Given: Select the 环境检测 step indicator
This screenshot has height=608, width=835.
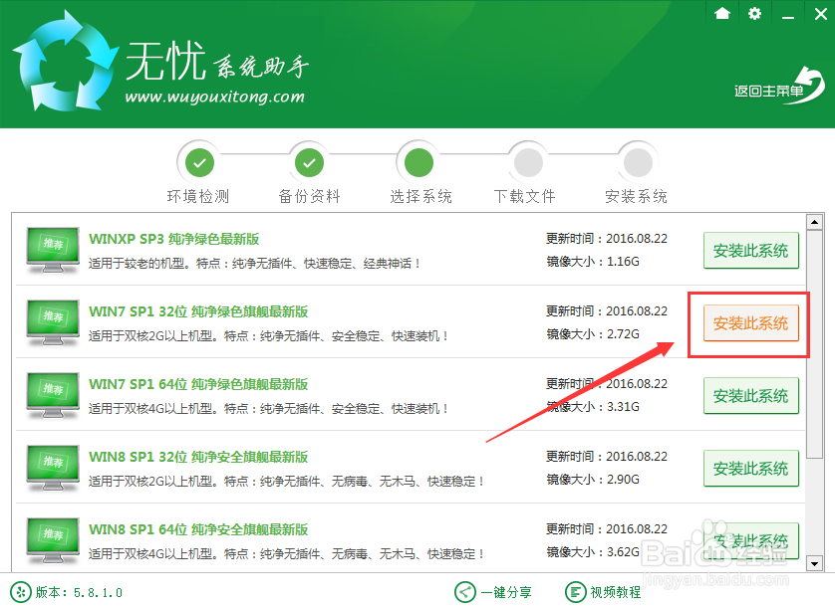Looking at the screenshot, I should (198, 161).
